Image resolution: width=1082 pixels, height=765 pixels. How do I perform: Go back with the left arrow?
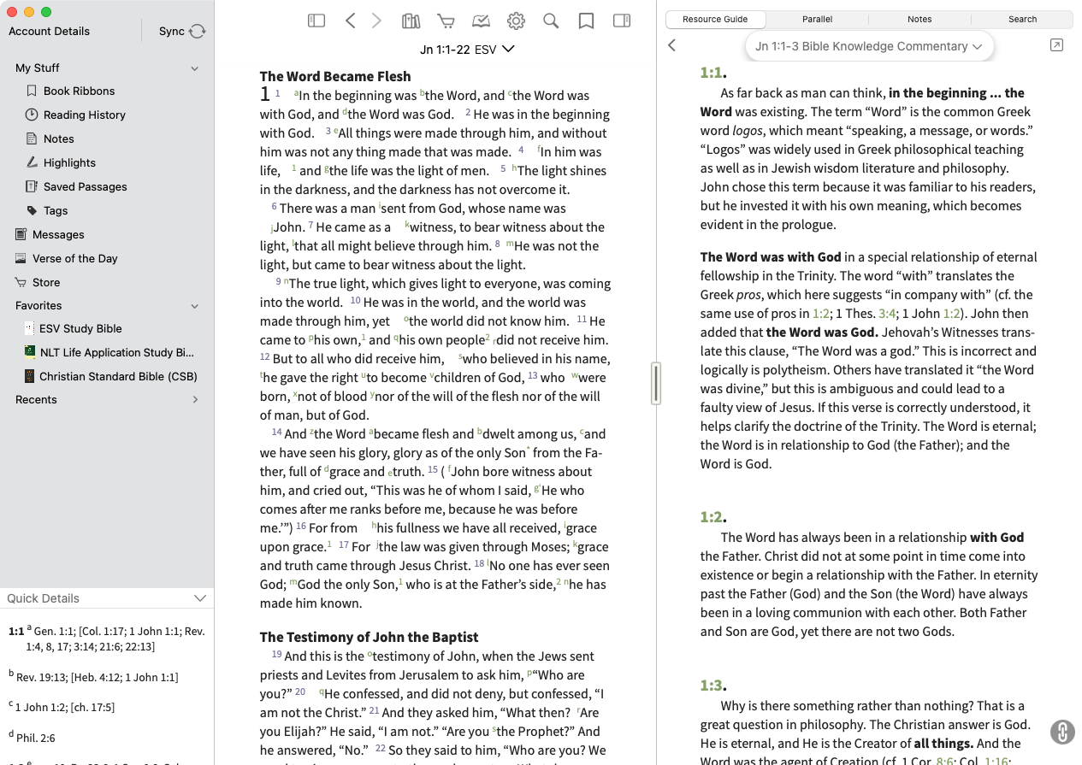350,21
